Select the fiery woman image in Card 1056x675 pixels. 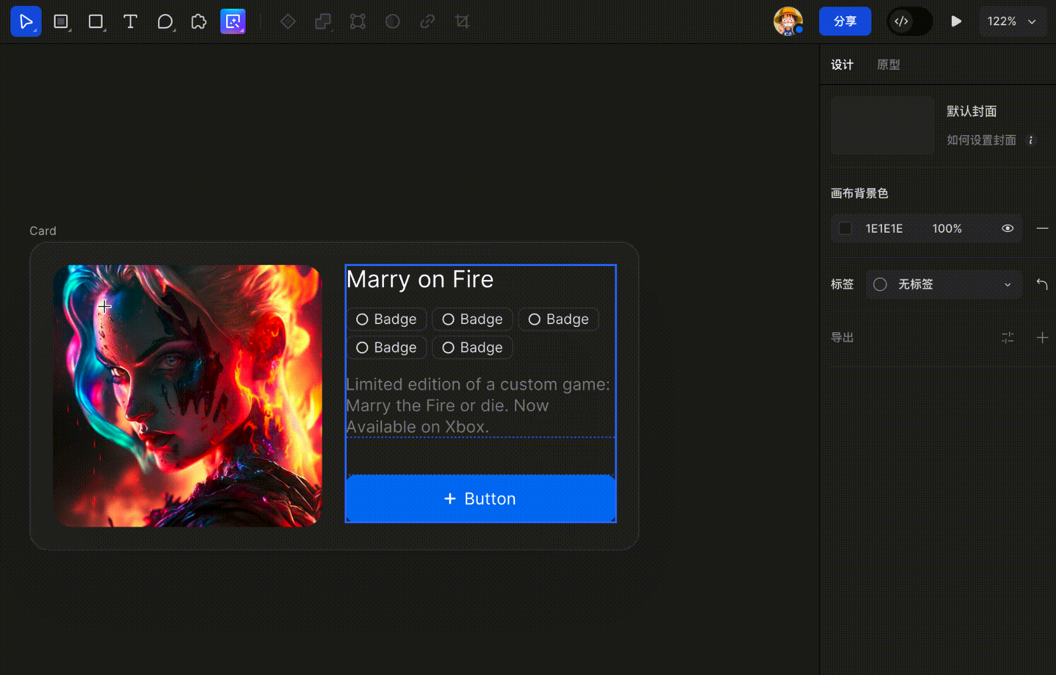[x=188, y=396]
